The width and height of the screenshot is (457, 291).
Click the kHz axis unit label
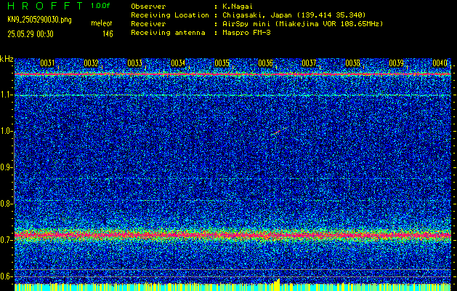click(x=7, y=59)
